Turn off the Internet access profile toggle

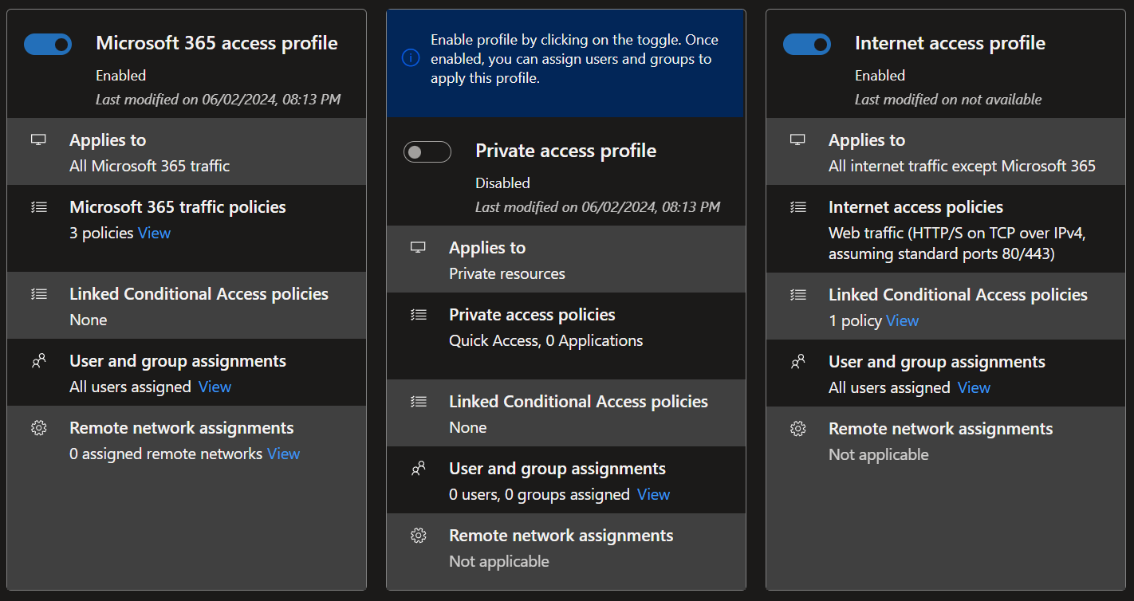coord(807,45)
